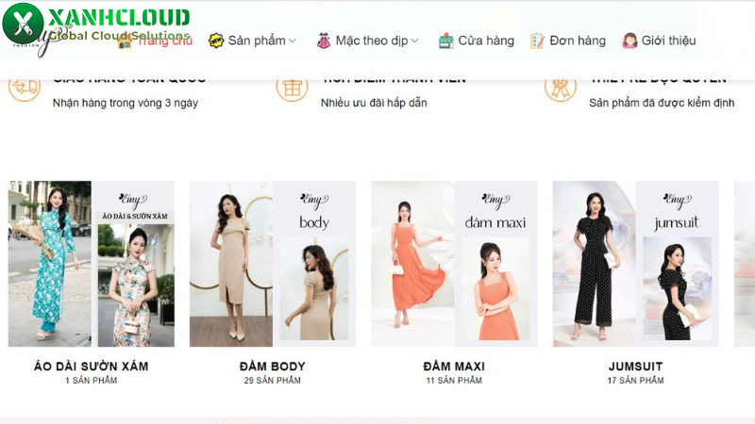This screenshot has width=755, height=424.
Task: Click the XanhCloud logo icon
Action: pos(22,22)
